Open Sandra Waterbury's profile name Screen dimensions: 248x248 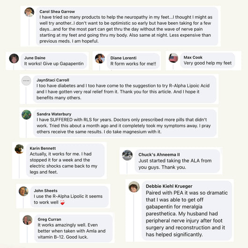click(x=54, y=114)
